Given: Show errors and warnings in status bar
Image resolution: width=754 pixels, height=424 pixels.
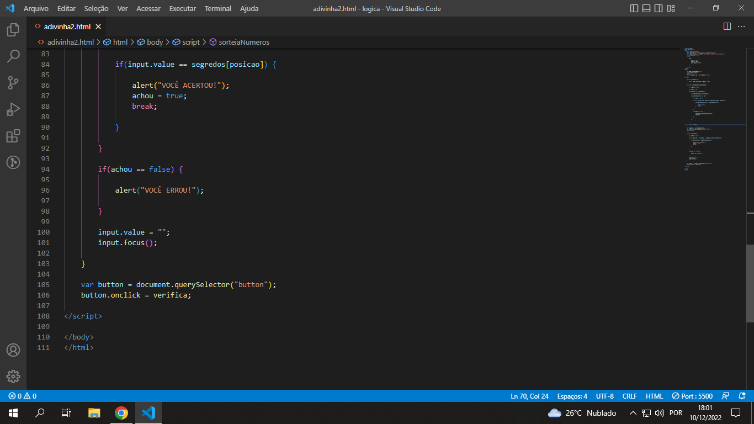Looking at the screenshot, I should (22, 396).
